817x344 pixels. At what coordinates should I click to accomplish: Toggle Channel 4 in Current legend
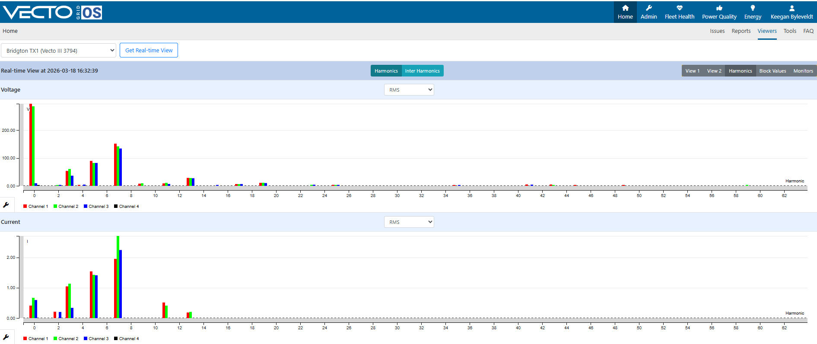tap(127, 339)
